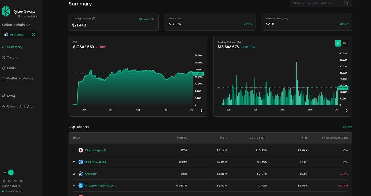Select the 24H trading volume tab
Screen dimensions: 371x196
153,19
